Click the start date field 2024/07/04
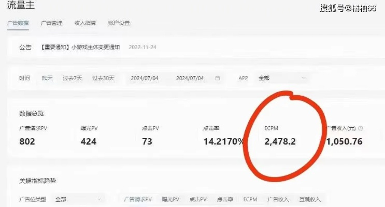The image size is (385, 207). click(145, 78)
